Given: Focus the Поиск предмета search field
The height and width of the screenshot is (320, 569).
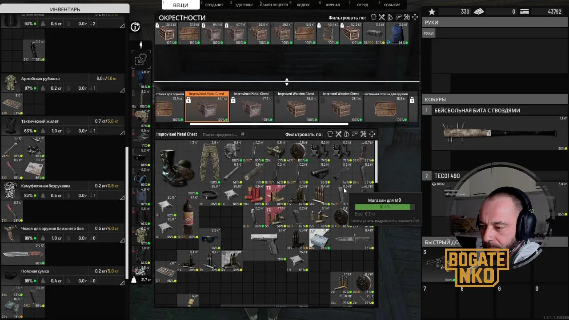Looking at the screenshot, I should tap(219, 134).
